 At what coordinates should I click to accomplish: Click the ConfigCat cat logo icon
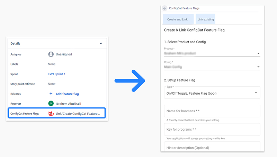(51, 114)
